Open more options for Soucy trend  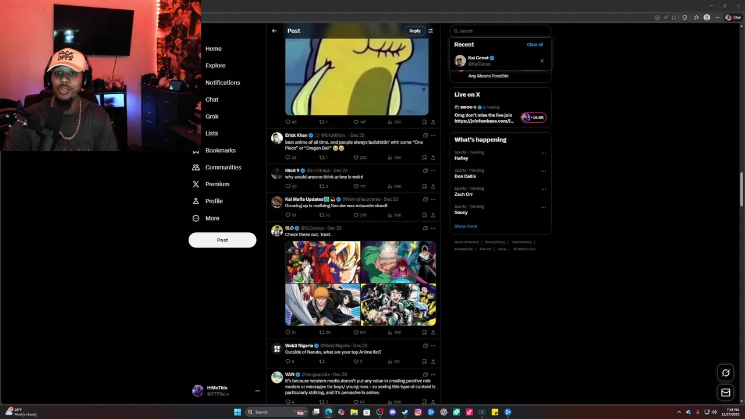click(544, 207)
